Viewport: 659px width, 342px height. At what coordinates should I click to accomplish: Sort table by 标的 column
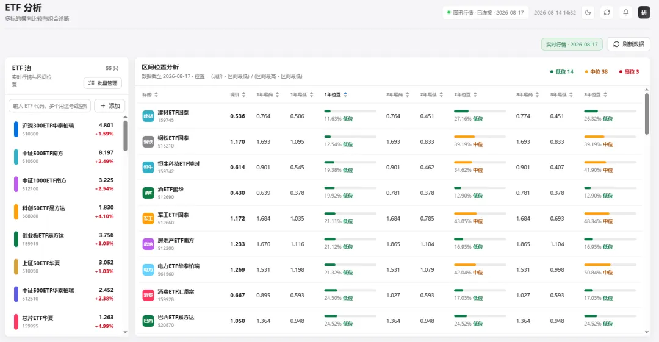pos(149,94)
